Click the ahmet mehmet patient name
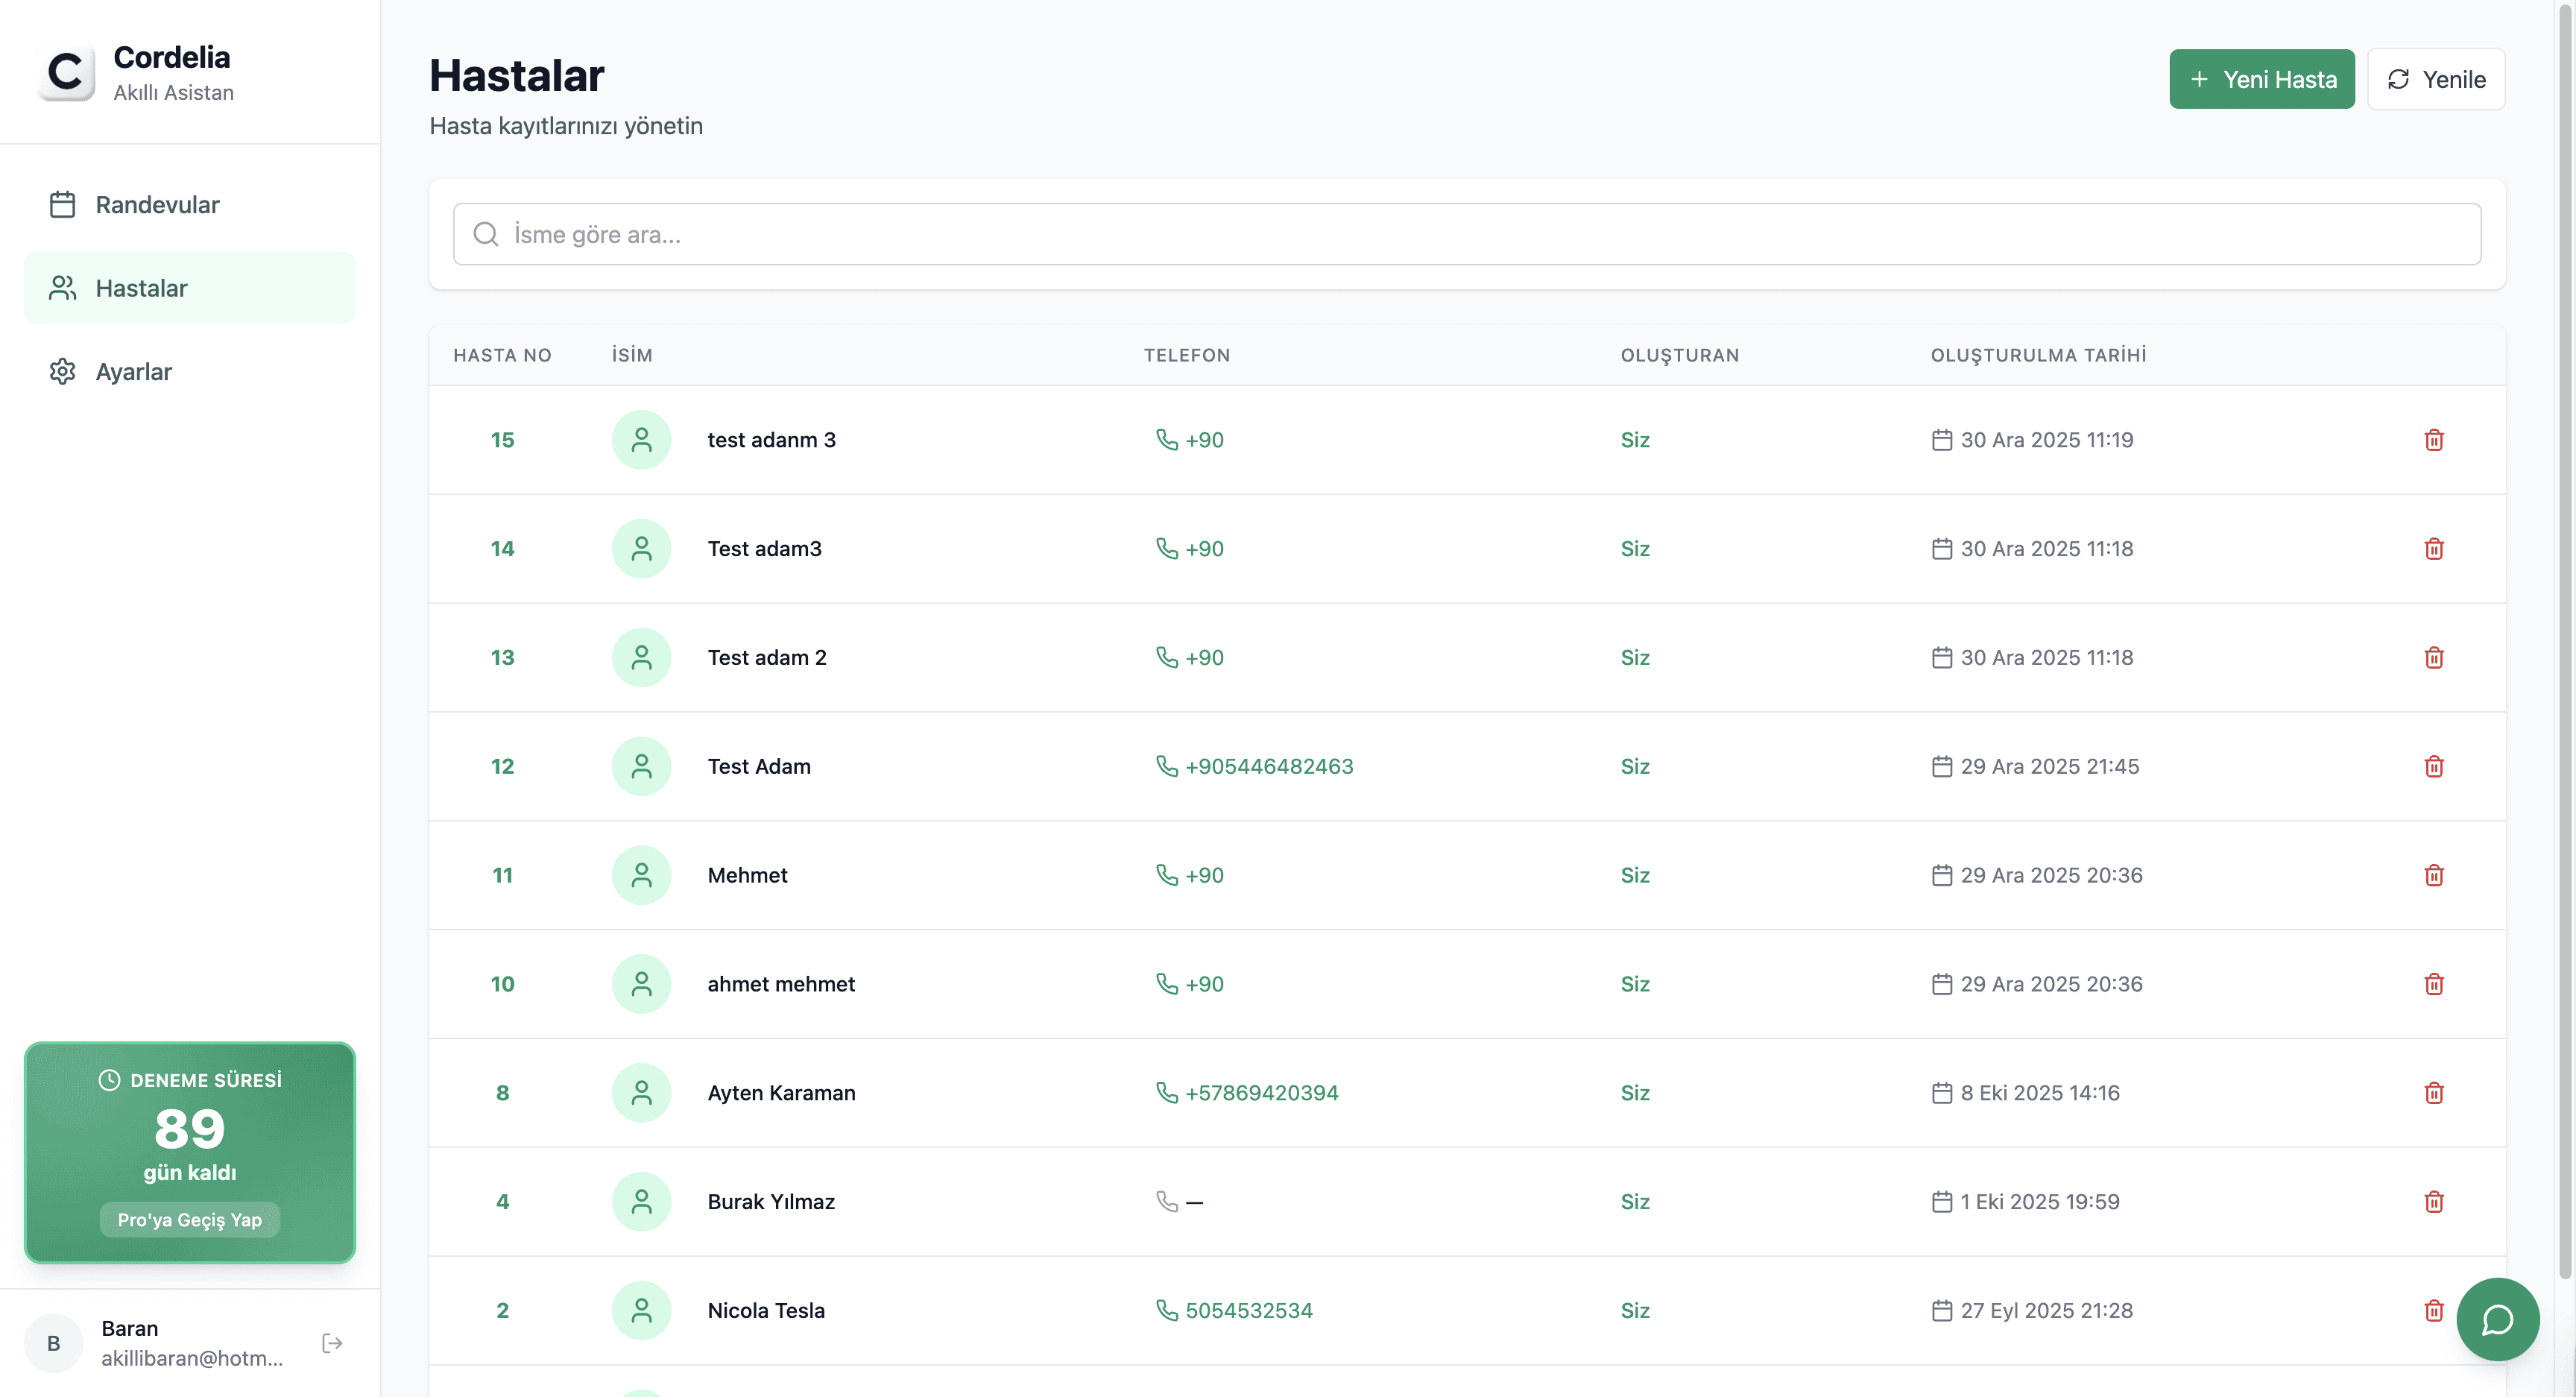Screen dimensions: 2576x1397 pyautogui.click(x=780, y=984)
